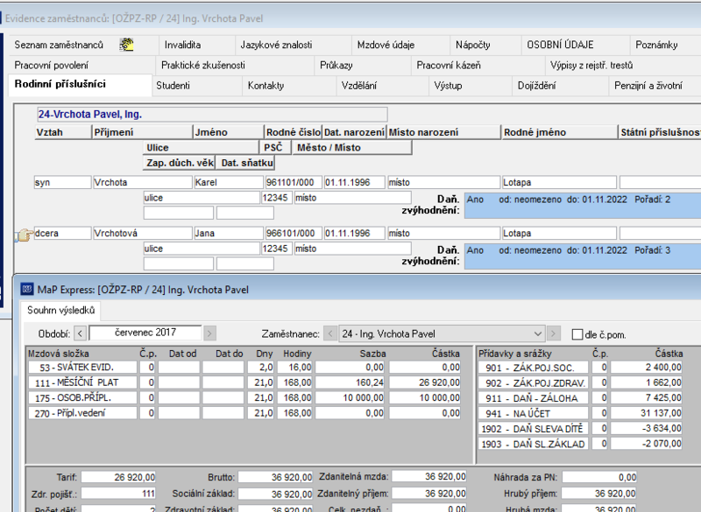
Task: Click the Rodné číslo field 966101/000
Action: coord(294,233)
